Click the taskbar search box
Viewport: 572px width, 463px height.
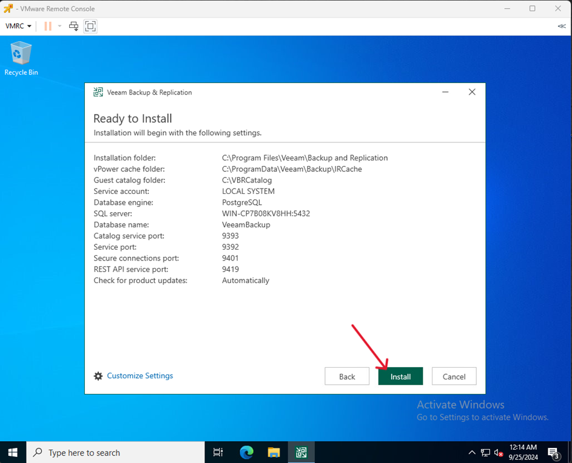click(x=115, y=452)
